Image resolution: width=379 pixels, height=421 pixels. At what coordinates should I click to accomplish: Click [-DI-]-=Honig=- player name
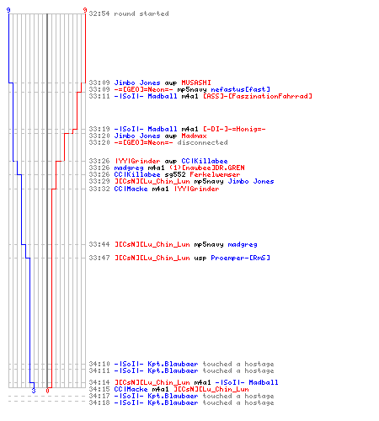(x=234, y=129)
